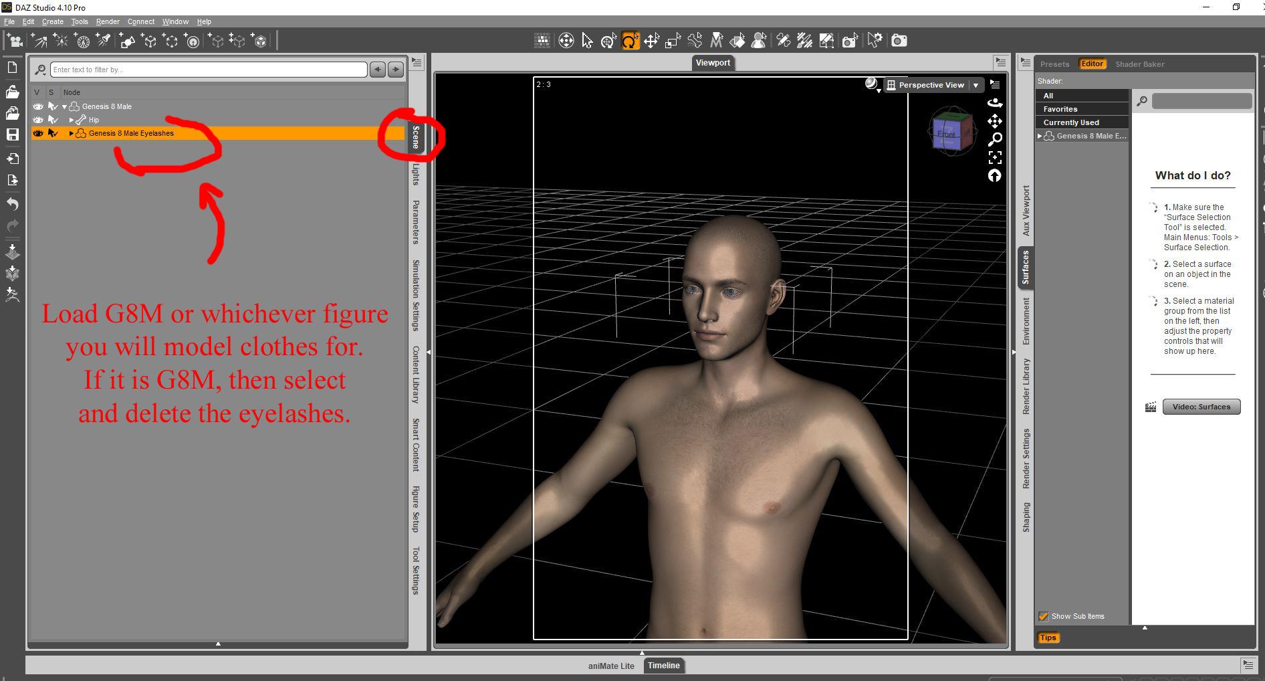Show All shaders in the list
The width and height of the screenshot is (1265, 681).
pos(1082,96)
